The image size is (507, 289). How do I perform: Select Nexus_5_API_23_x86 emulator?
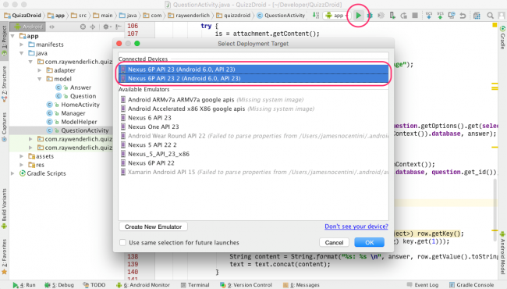(253, 154)
